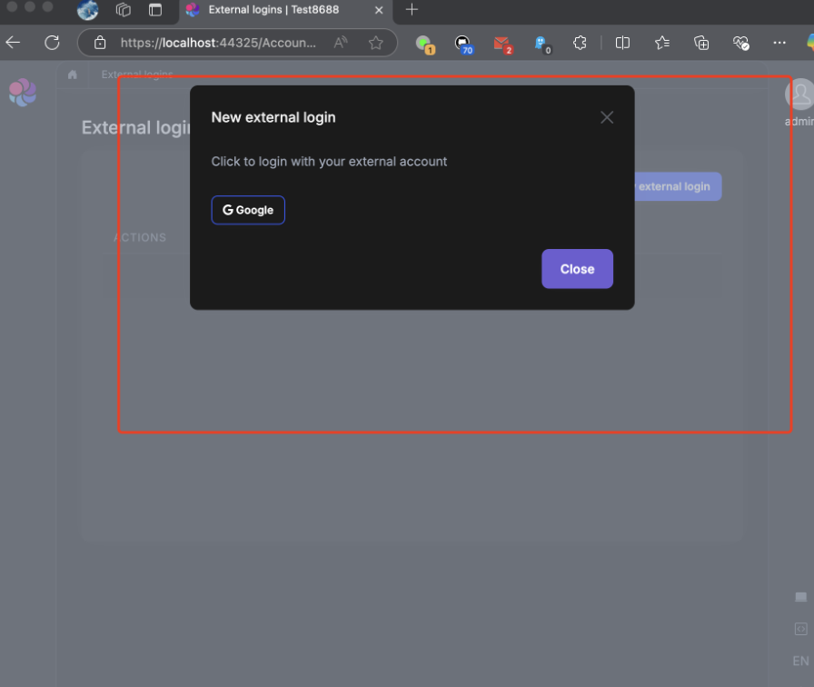Open the browser Extensions puzzle icon

coord(580,43)
